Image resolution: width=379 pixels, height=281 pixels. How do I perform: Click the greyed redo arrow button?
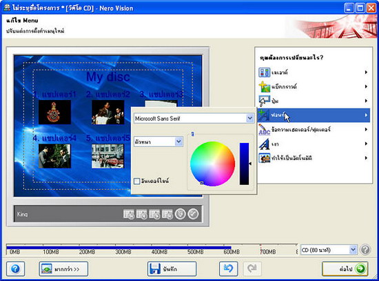[252, 269]
